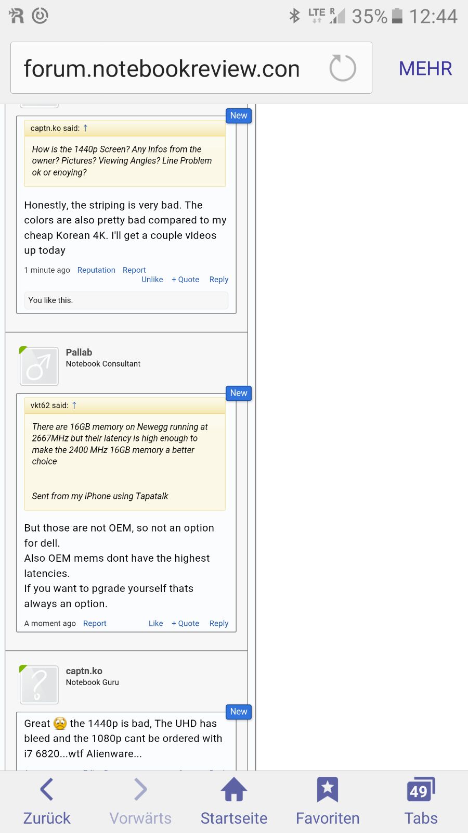The image size is (468, 833).
Task: Report Pallab's post
Action: [95, 624]
